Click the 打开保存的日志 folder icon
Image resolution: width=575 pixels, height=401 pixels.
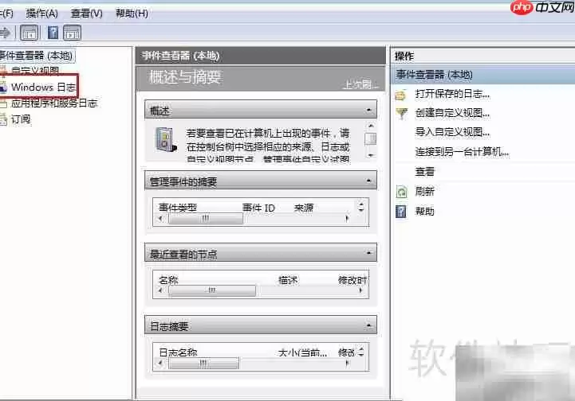tap(401, 95)
